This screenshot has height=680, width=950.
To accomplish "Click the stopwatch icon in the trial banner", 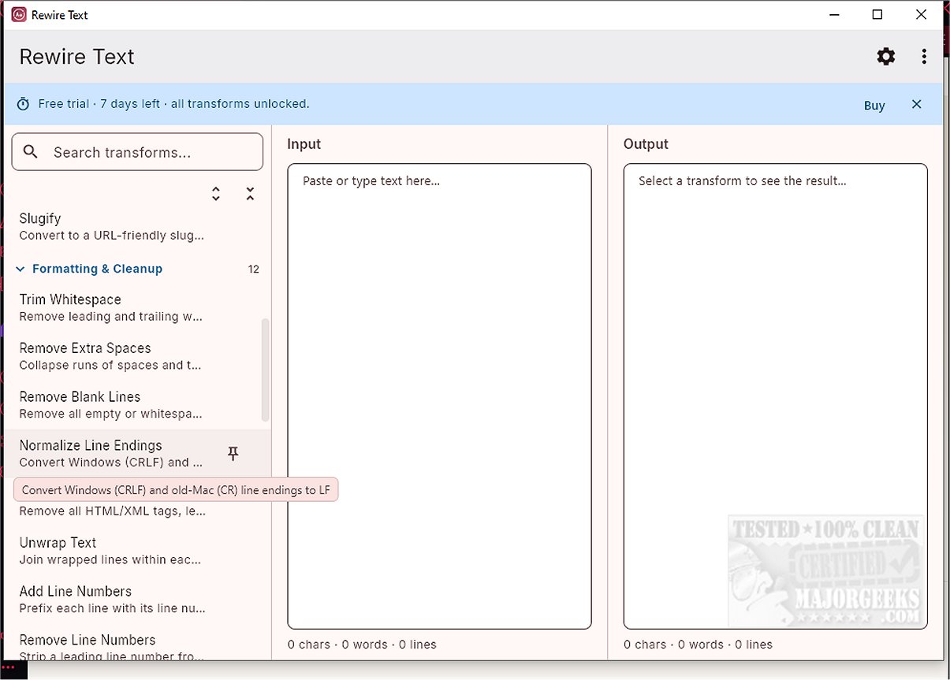I will [x=24, y=104].
